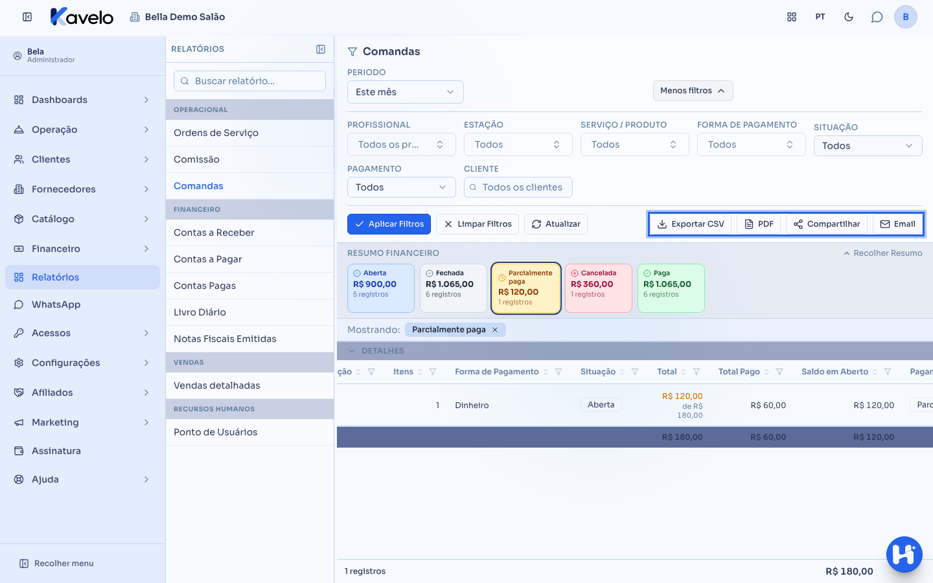
Task: Filter the Itens column
Action: (x=433, y=372)
